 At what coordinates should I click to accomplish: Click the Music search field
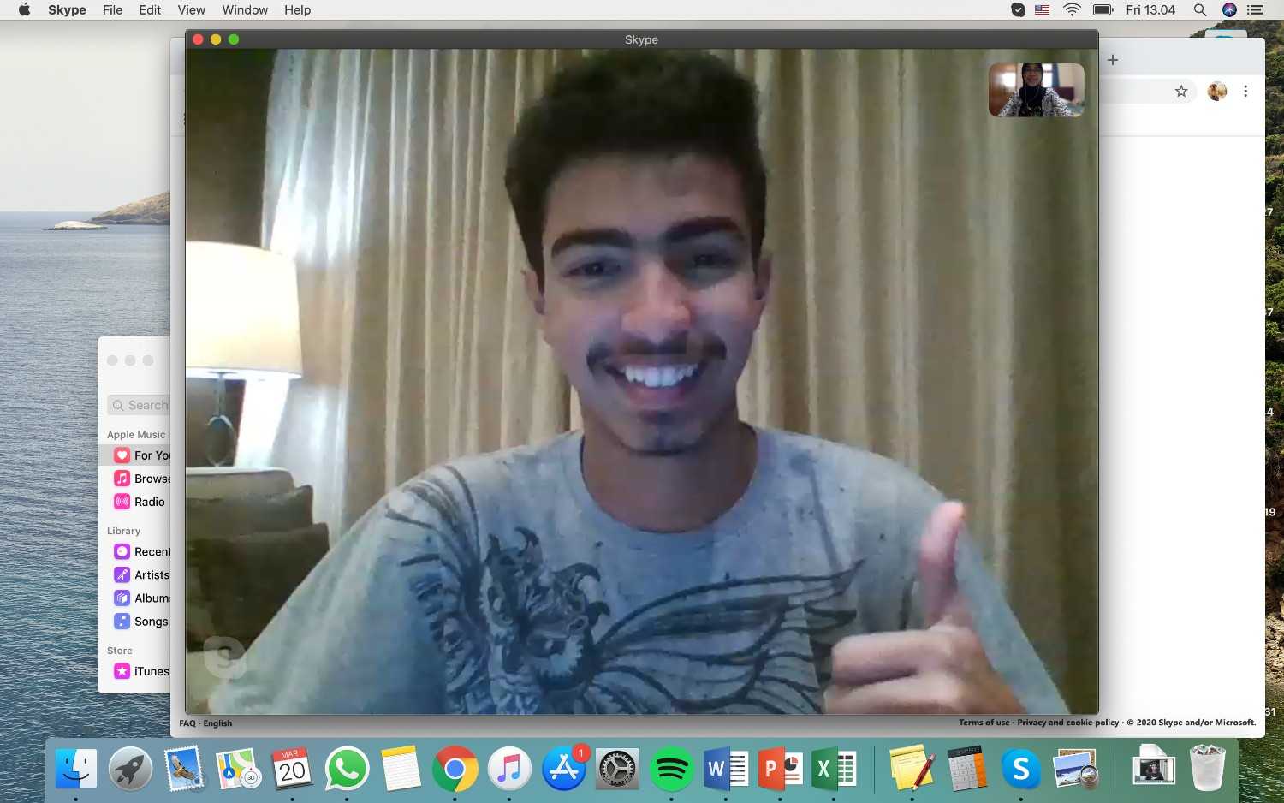click(x=139, y=405)
